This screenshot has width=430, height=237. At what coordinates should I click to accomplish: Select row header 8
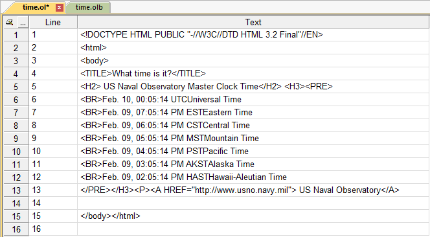point(16,126)
